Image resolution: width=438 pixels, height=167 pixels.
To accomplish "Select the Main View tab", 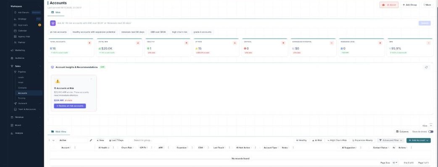I will (59, 132).
